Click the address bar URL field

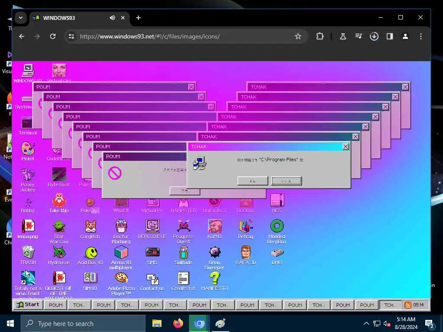(185, 36)
